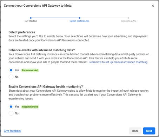Click heading 'Enable Conversions API Gateway health monitoring?'

coord(46,87)
